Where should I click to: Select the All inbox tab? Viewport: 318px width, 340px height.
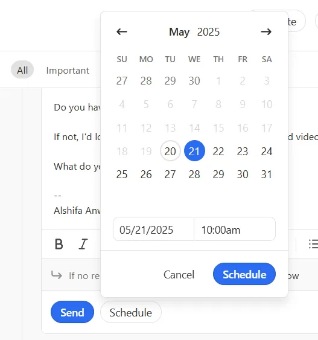point(22,69)
